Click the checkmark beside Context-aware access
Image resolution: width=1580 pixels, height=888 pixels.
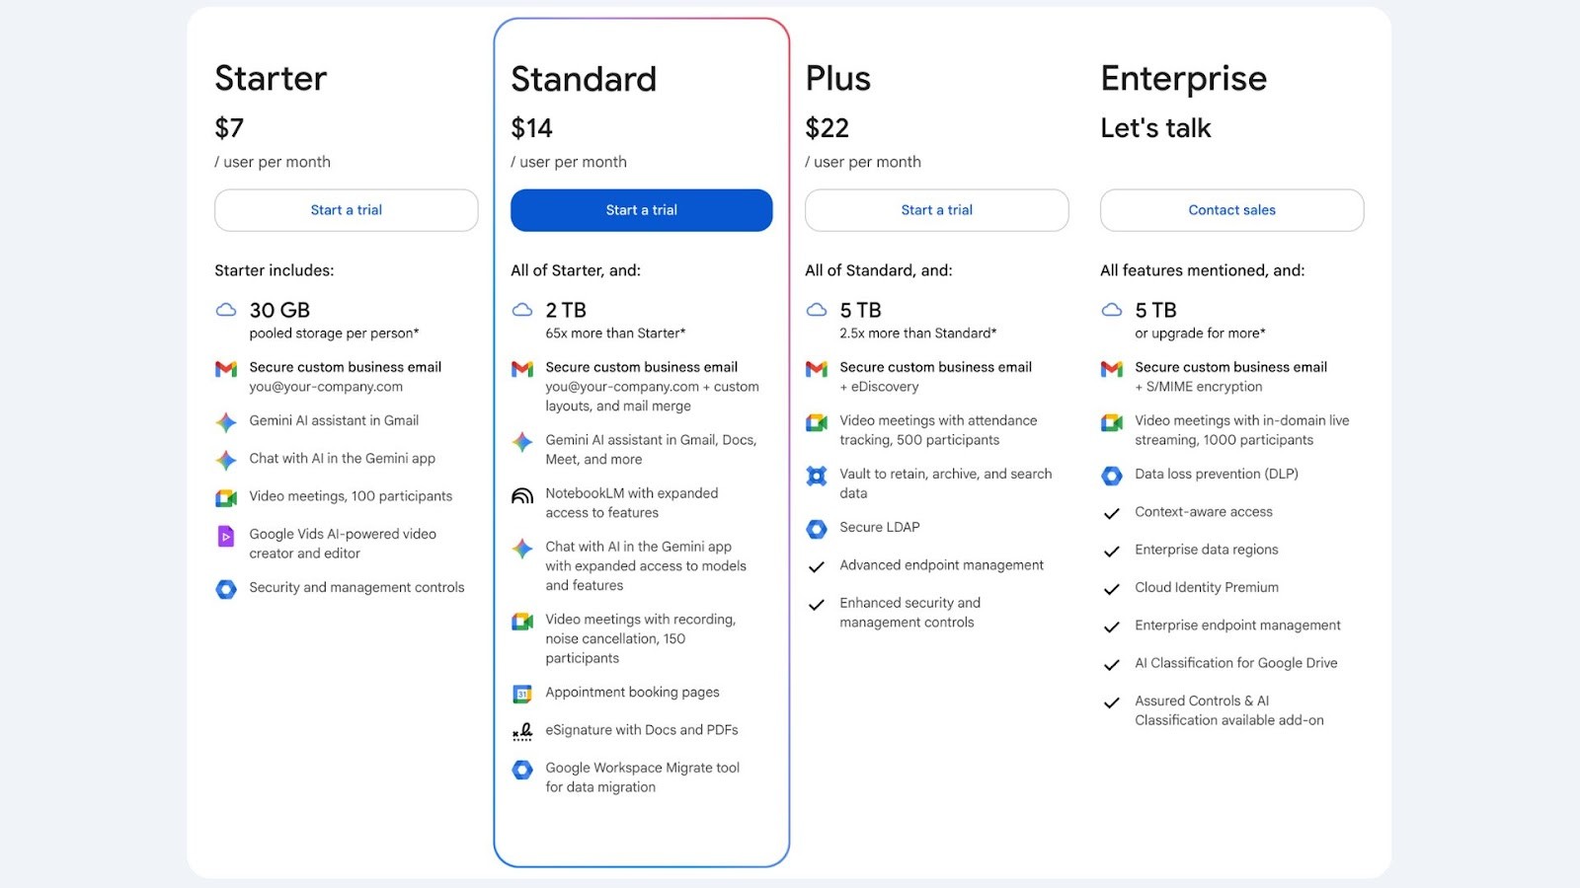[x=1112, y=514]
